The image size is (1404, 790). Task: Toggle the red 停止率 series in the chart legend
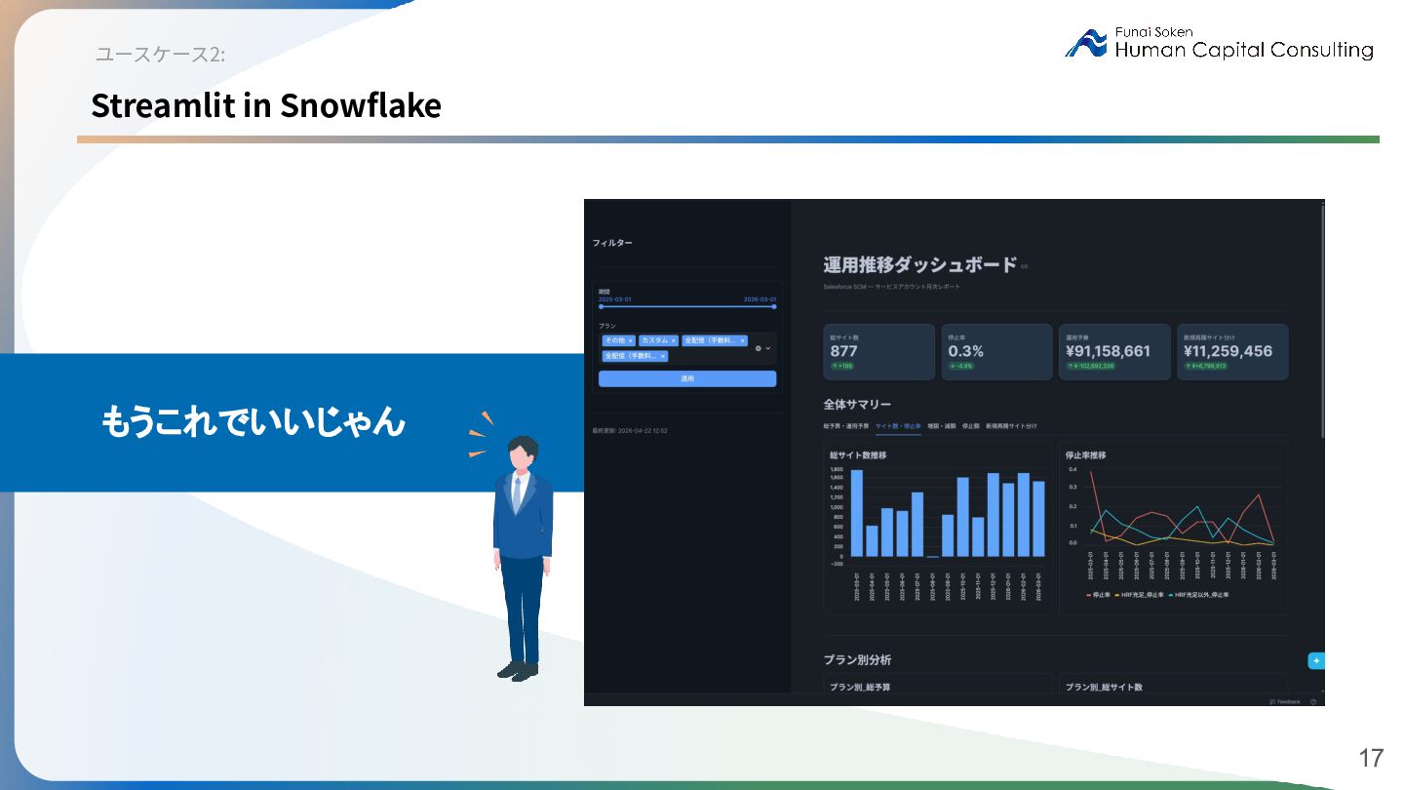coord(1098,595)
